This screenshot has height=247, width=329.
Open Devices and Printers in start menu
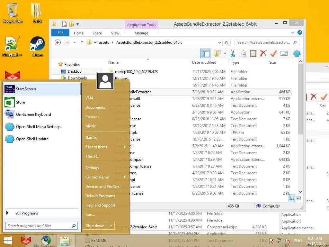[102, 187]
